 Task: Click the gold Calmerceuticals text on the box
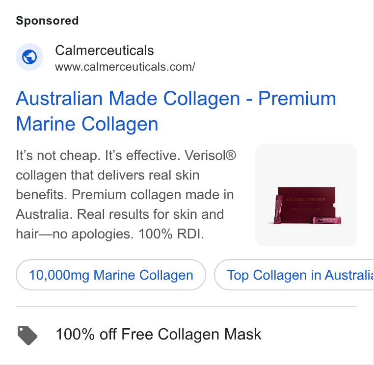[x=306, y=200]
